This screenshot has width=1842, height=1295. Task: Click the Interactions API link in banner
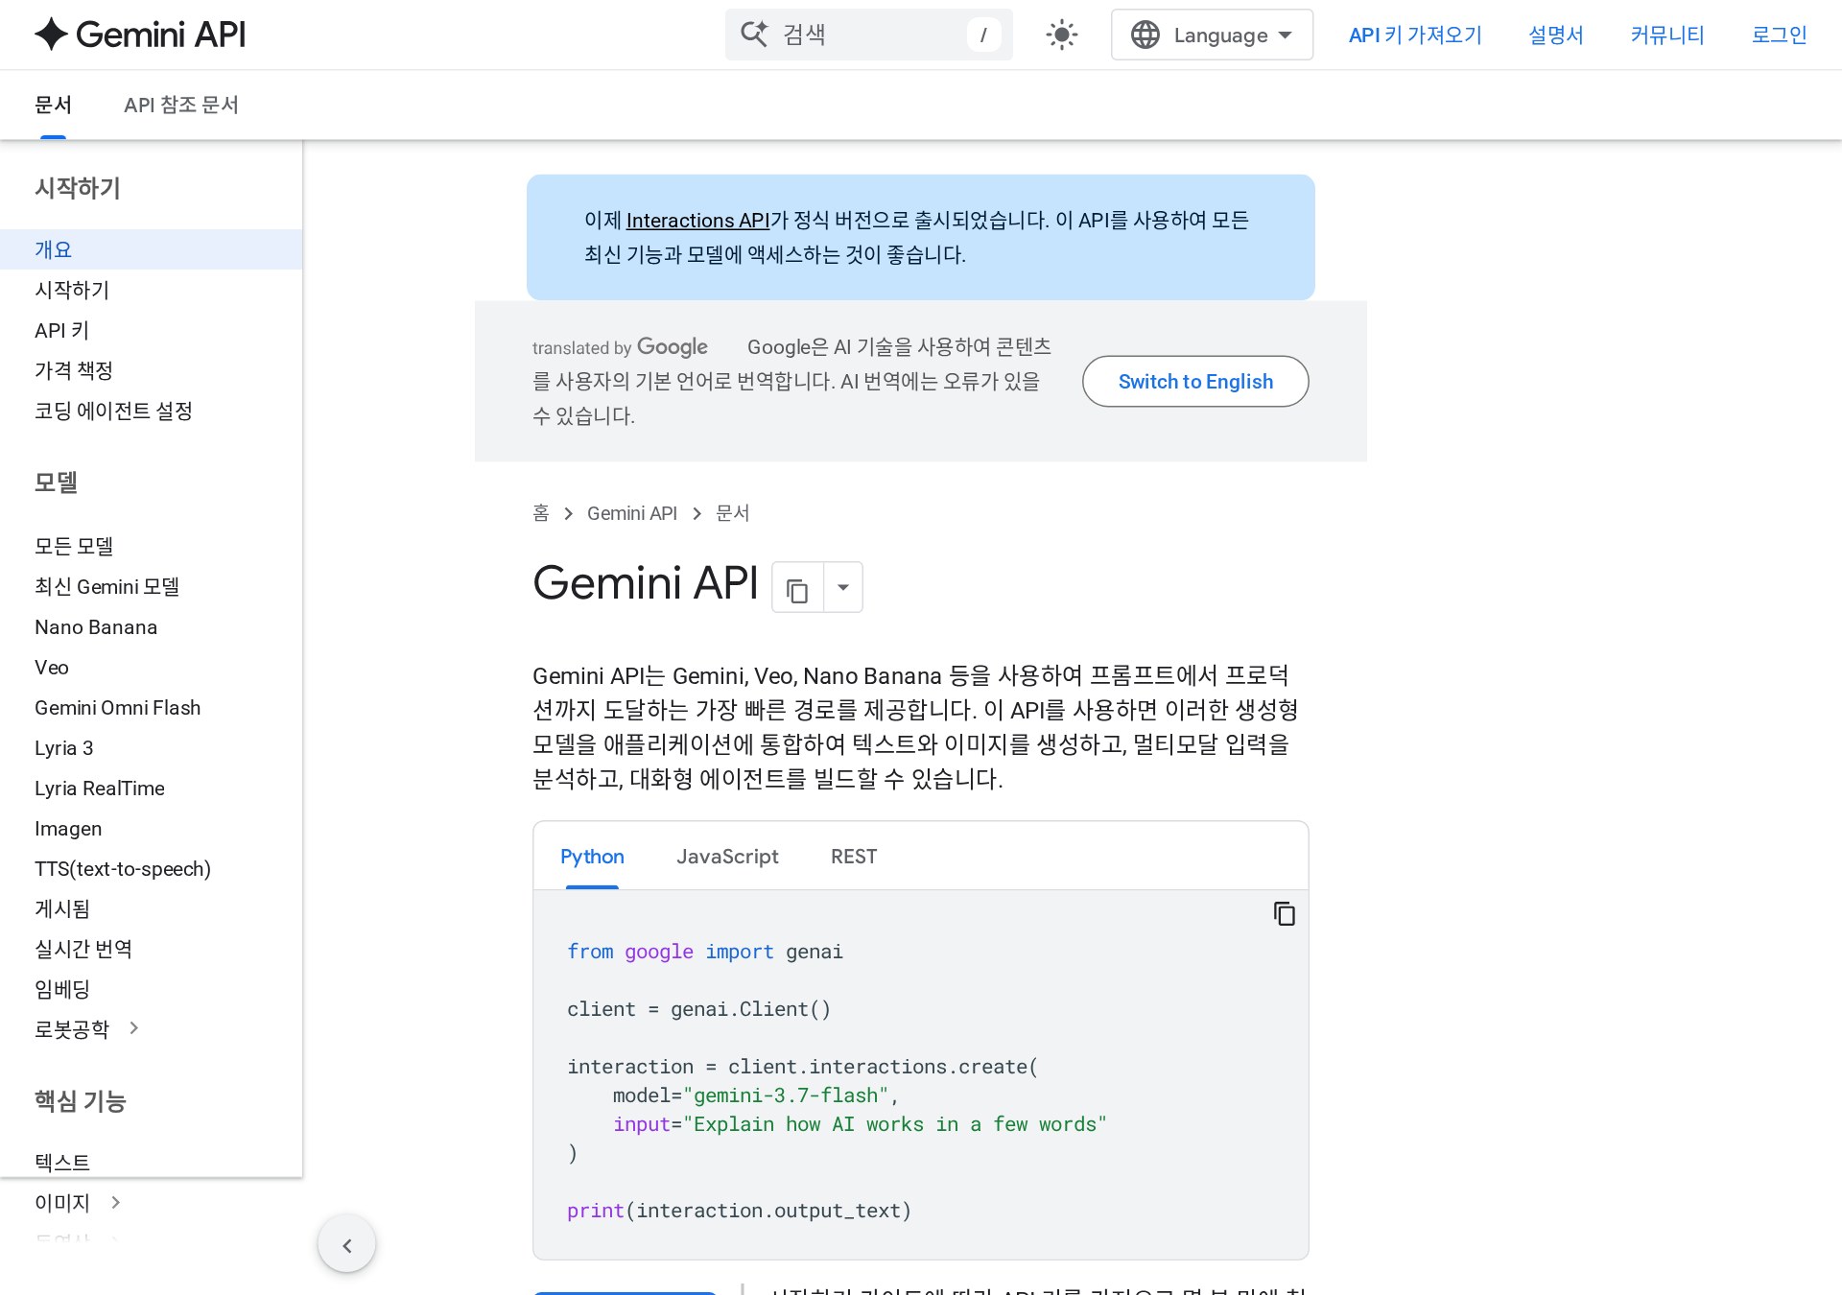point(697,220)
